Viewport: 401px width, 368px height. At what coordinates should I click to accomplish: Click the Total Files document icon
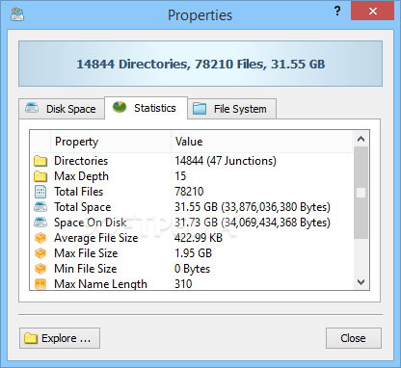pos(40,192)
